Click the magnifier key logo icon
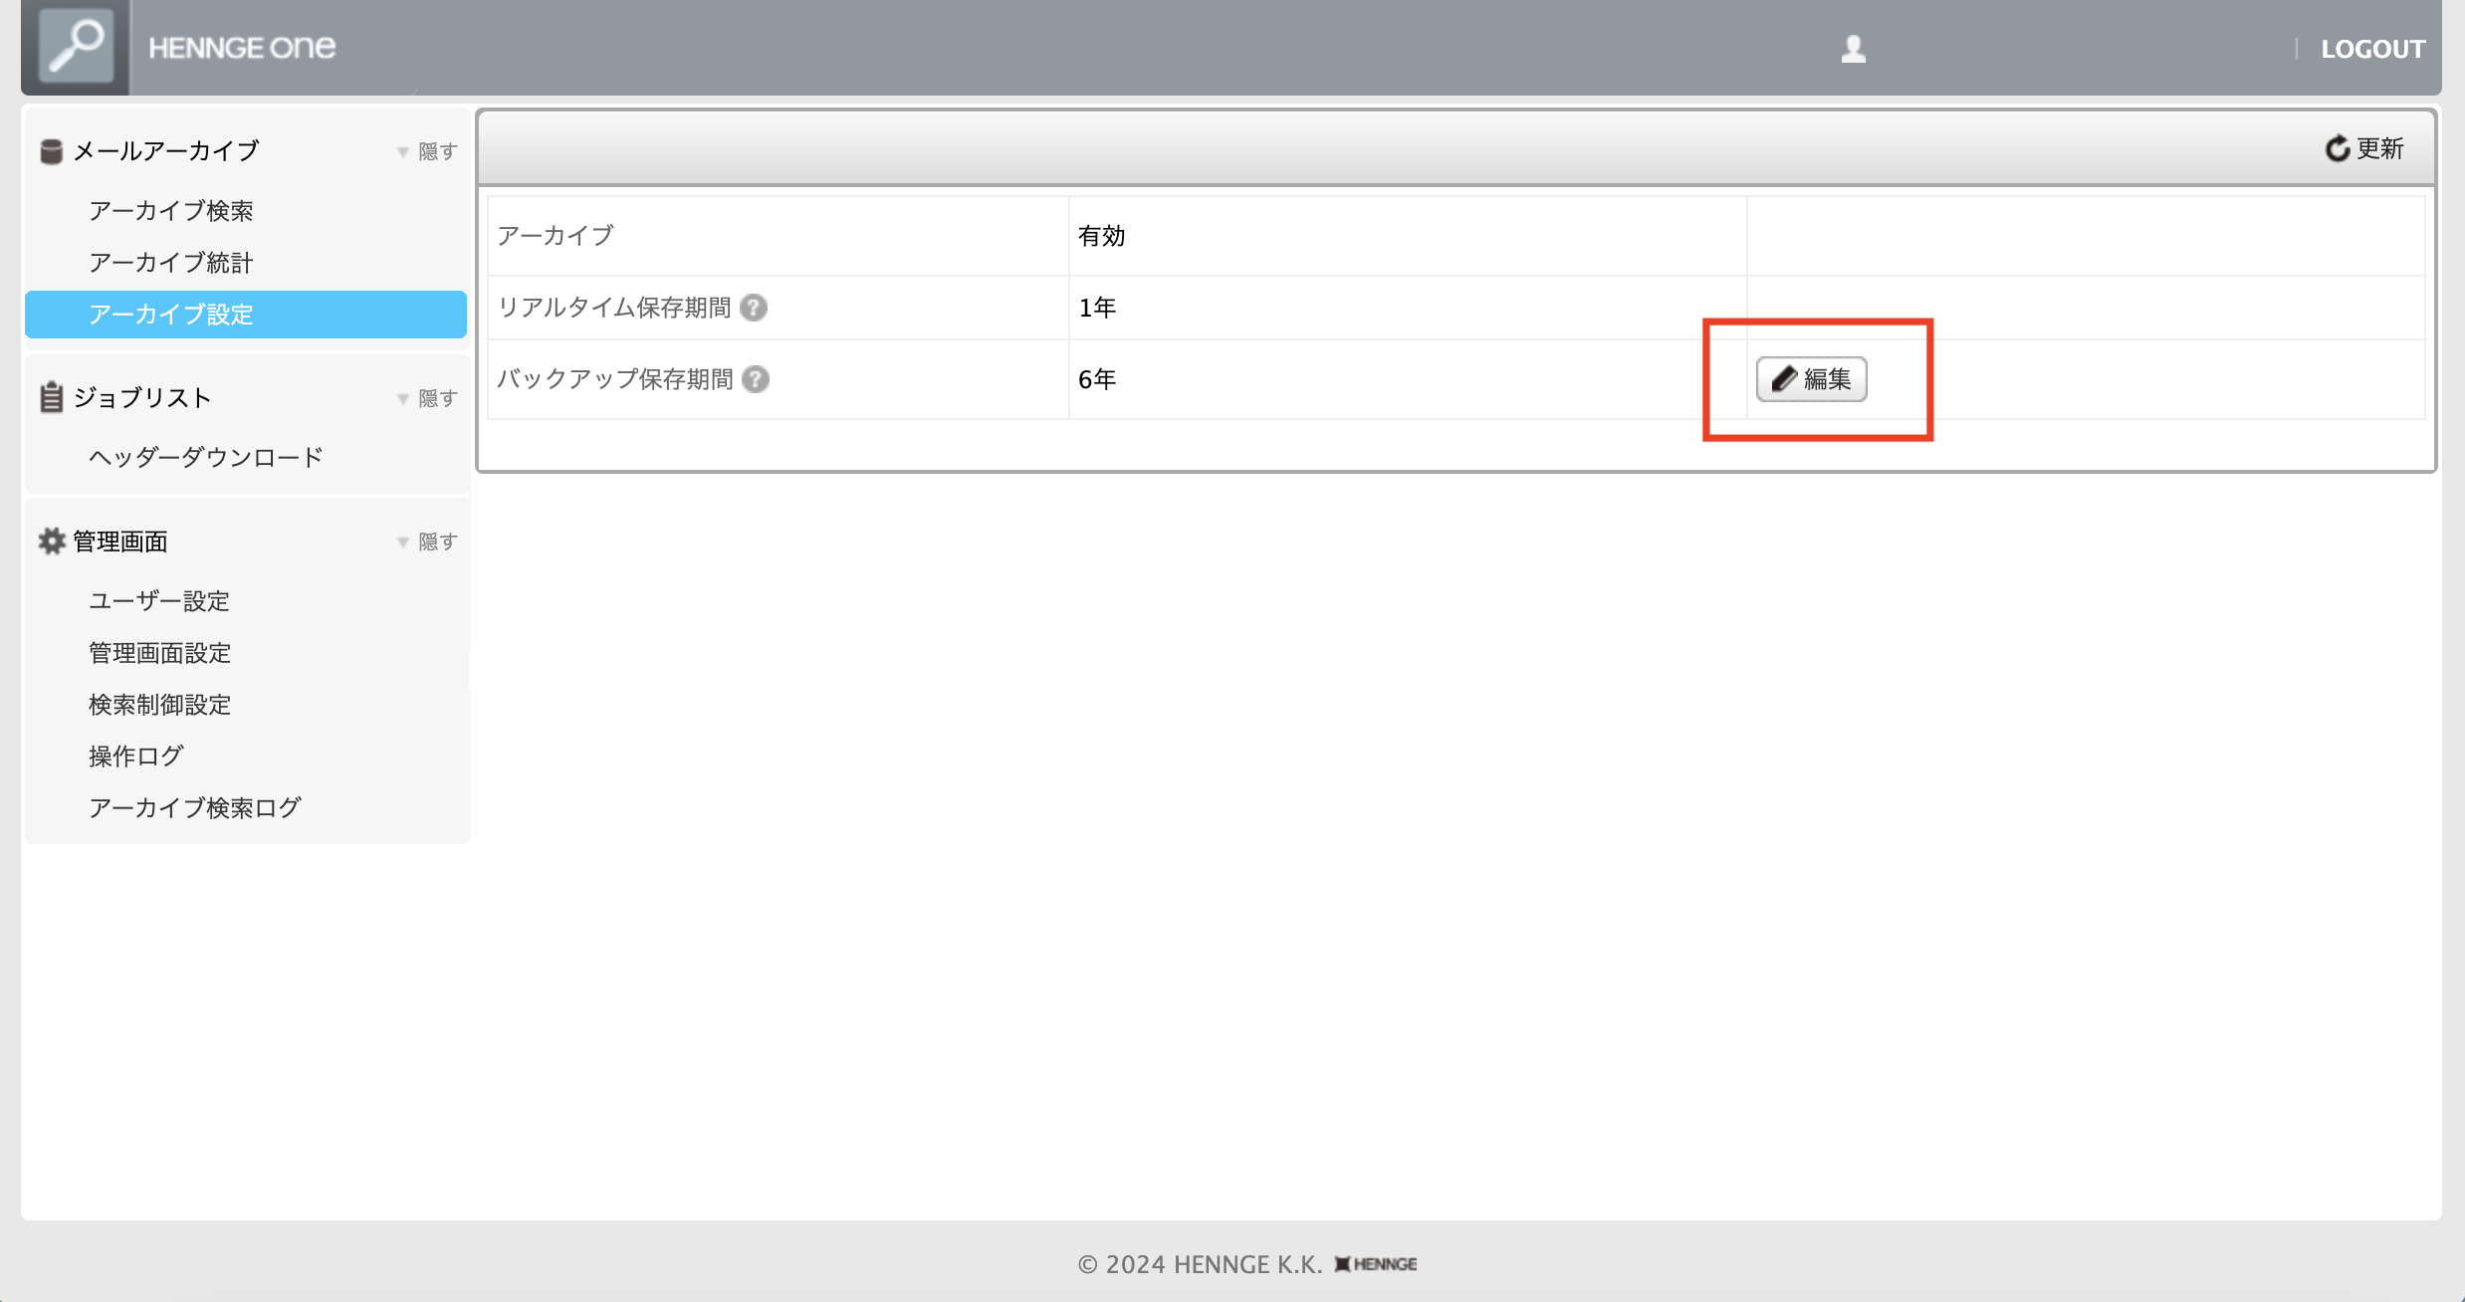The height and width of the screenshot is (1302, 2465). [x=76, y=47]
